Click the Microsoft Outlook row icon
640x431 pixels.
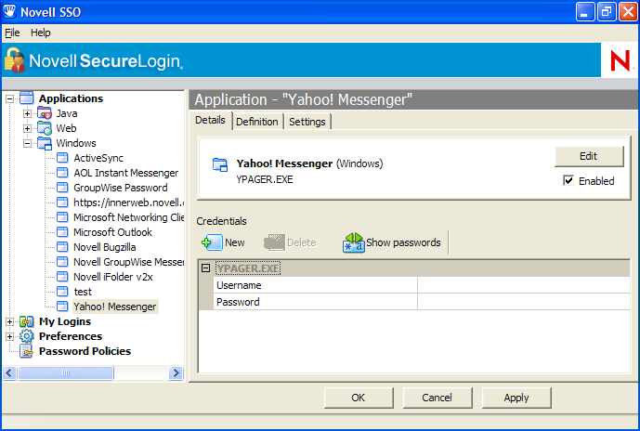(62, 232)
